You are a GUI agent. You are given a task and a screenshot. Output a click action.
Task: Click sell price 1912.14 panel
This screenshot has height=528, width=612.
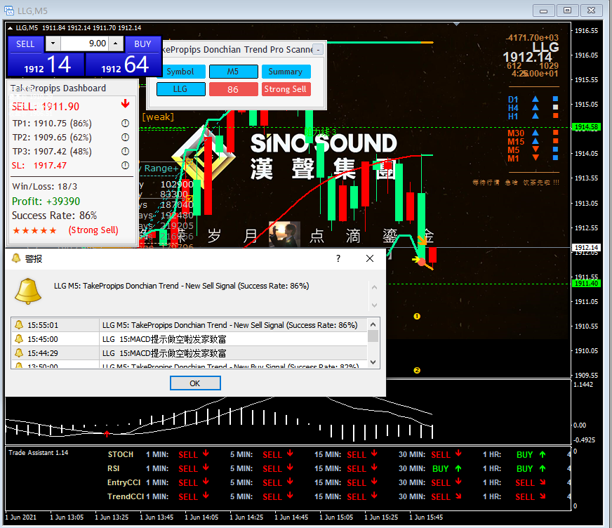point(46,65)
